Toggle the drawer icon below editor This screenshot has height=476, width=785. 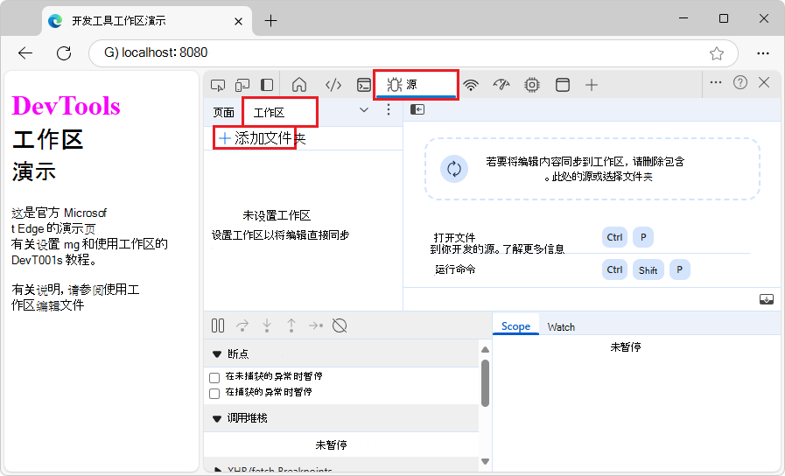[767, 299]
